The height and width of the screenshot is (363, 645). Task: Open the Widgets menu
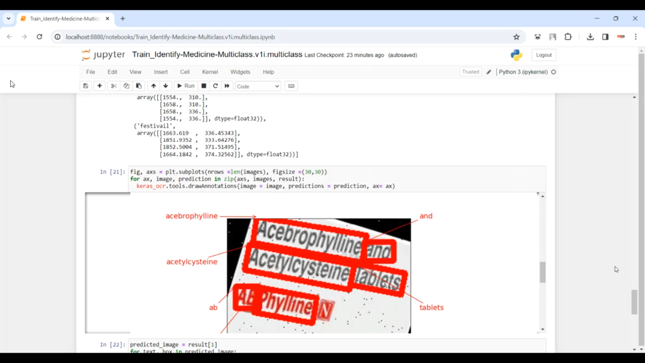point(240,72)
